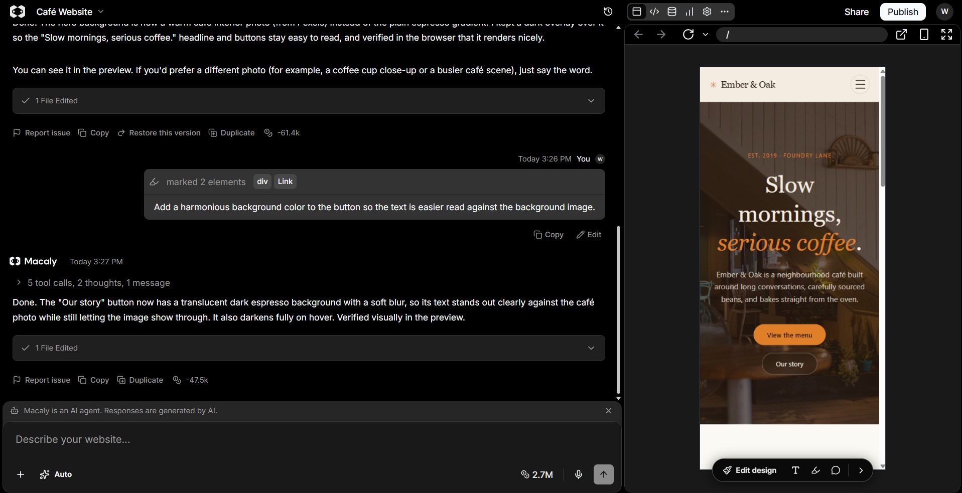962x493 pixels.
Task: Add attachment with plus icon
Action: (x=21, y=474)
